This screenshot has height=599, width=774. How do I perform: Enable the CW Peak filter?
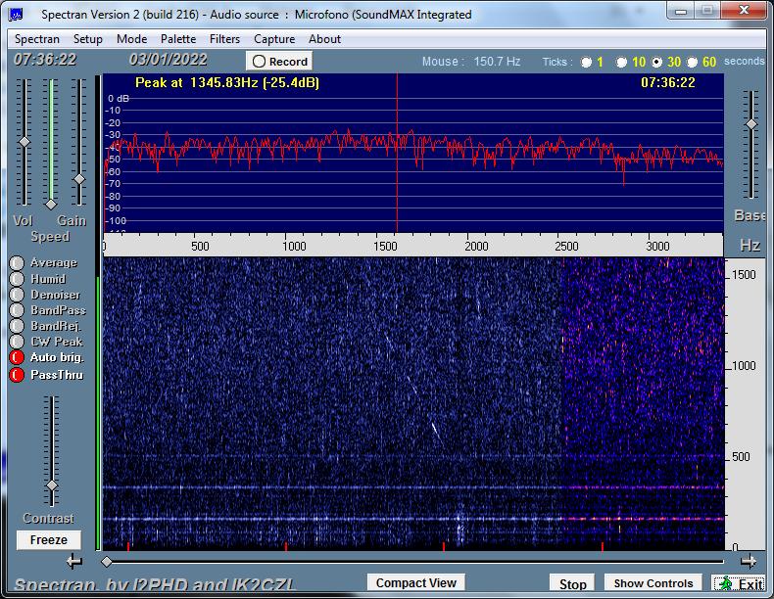tap(17, 342)
